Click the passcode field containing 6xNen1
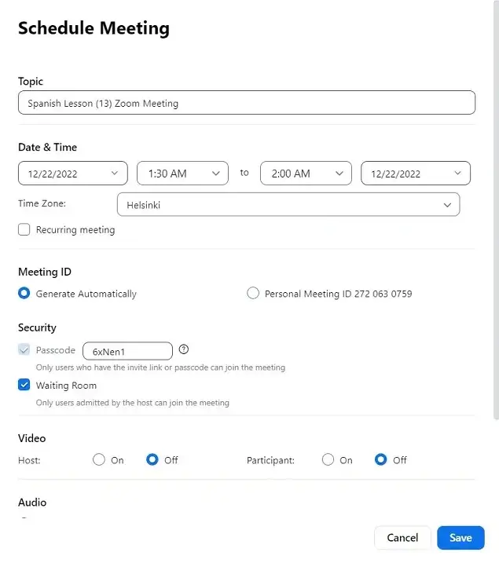 [127, 351]
